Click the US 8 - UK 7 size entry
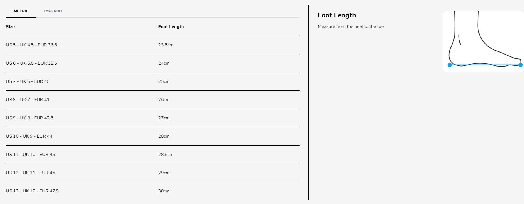The height and width of the screenshot is (204, 524). coord(28,100)
